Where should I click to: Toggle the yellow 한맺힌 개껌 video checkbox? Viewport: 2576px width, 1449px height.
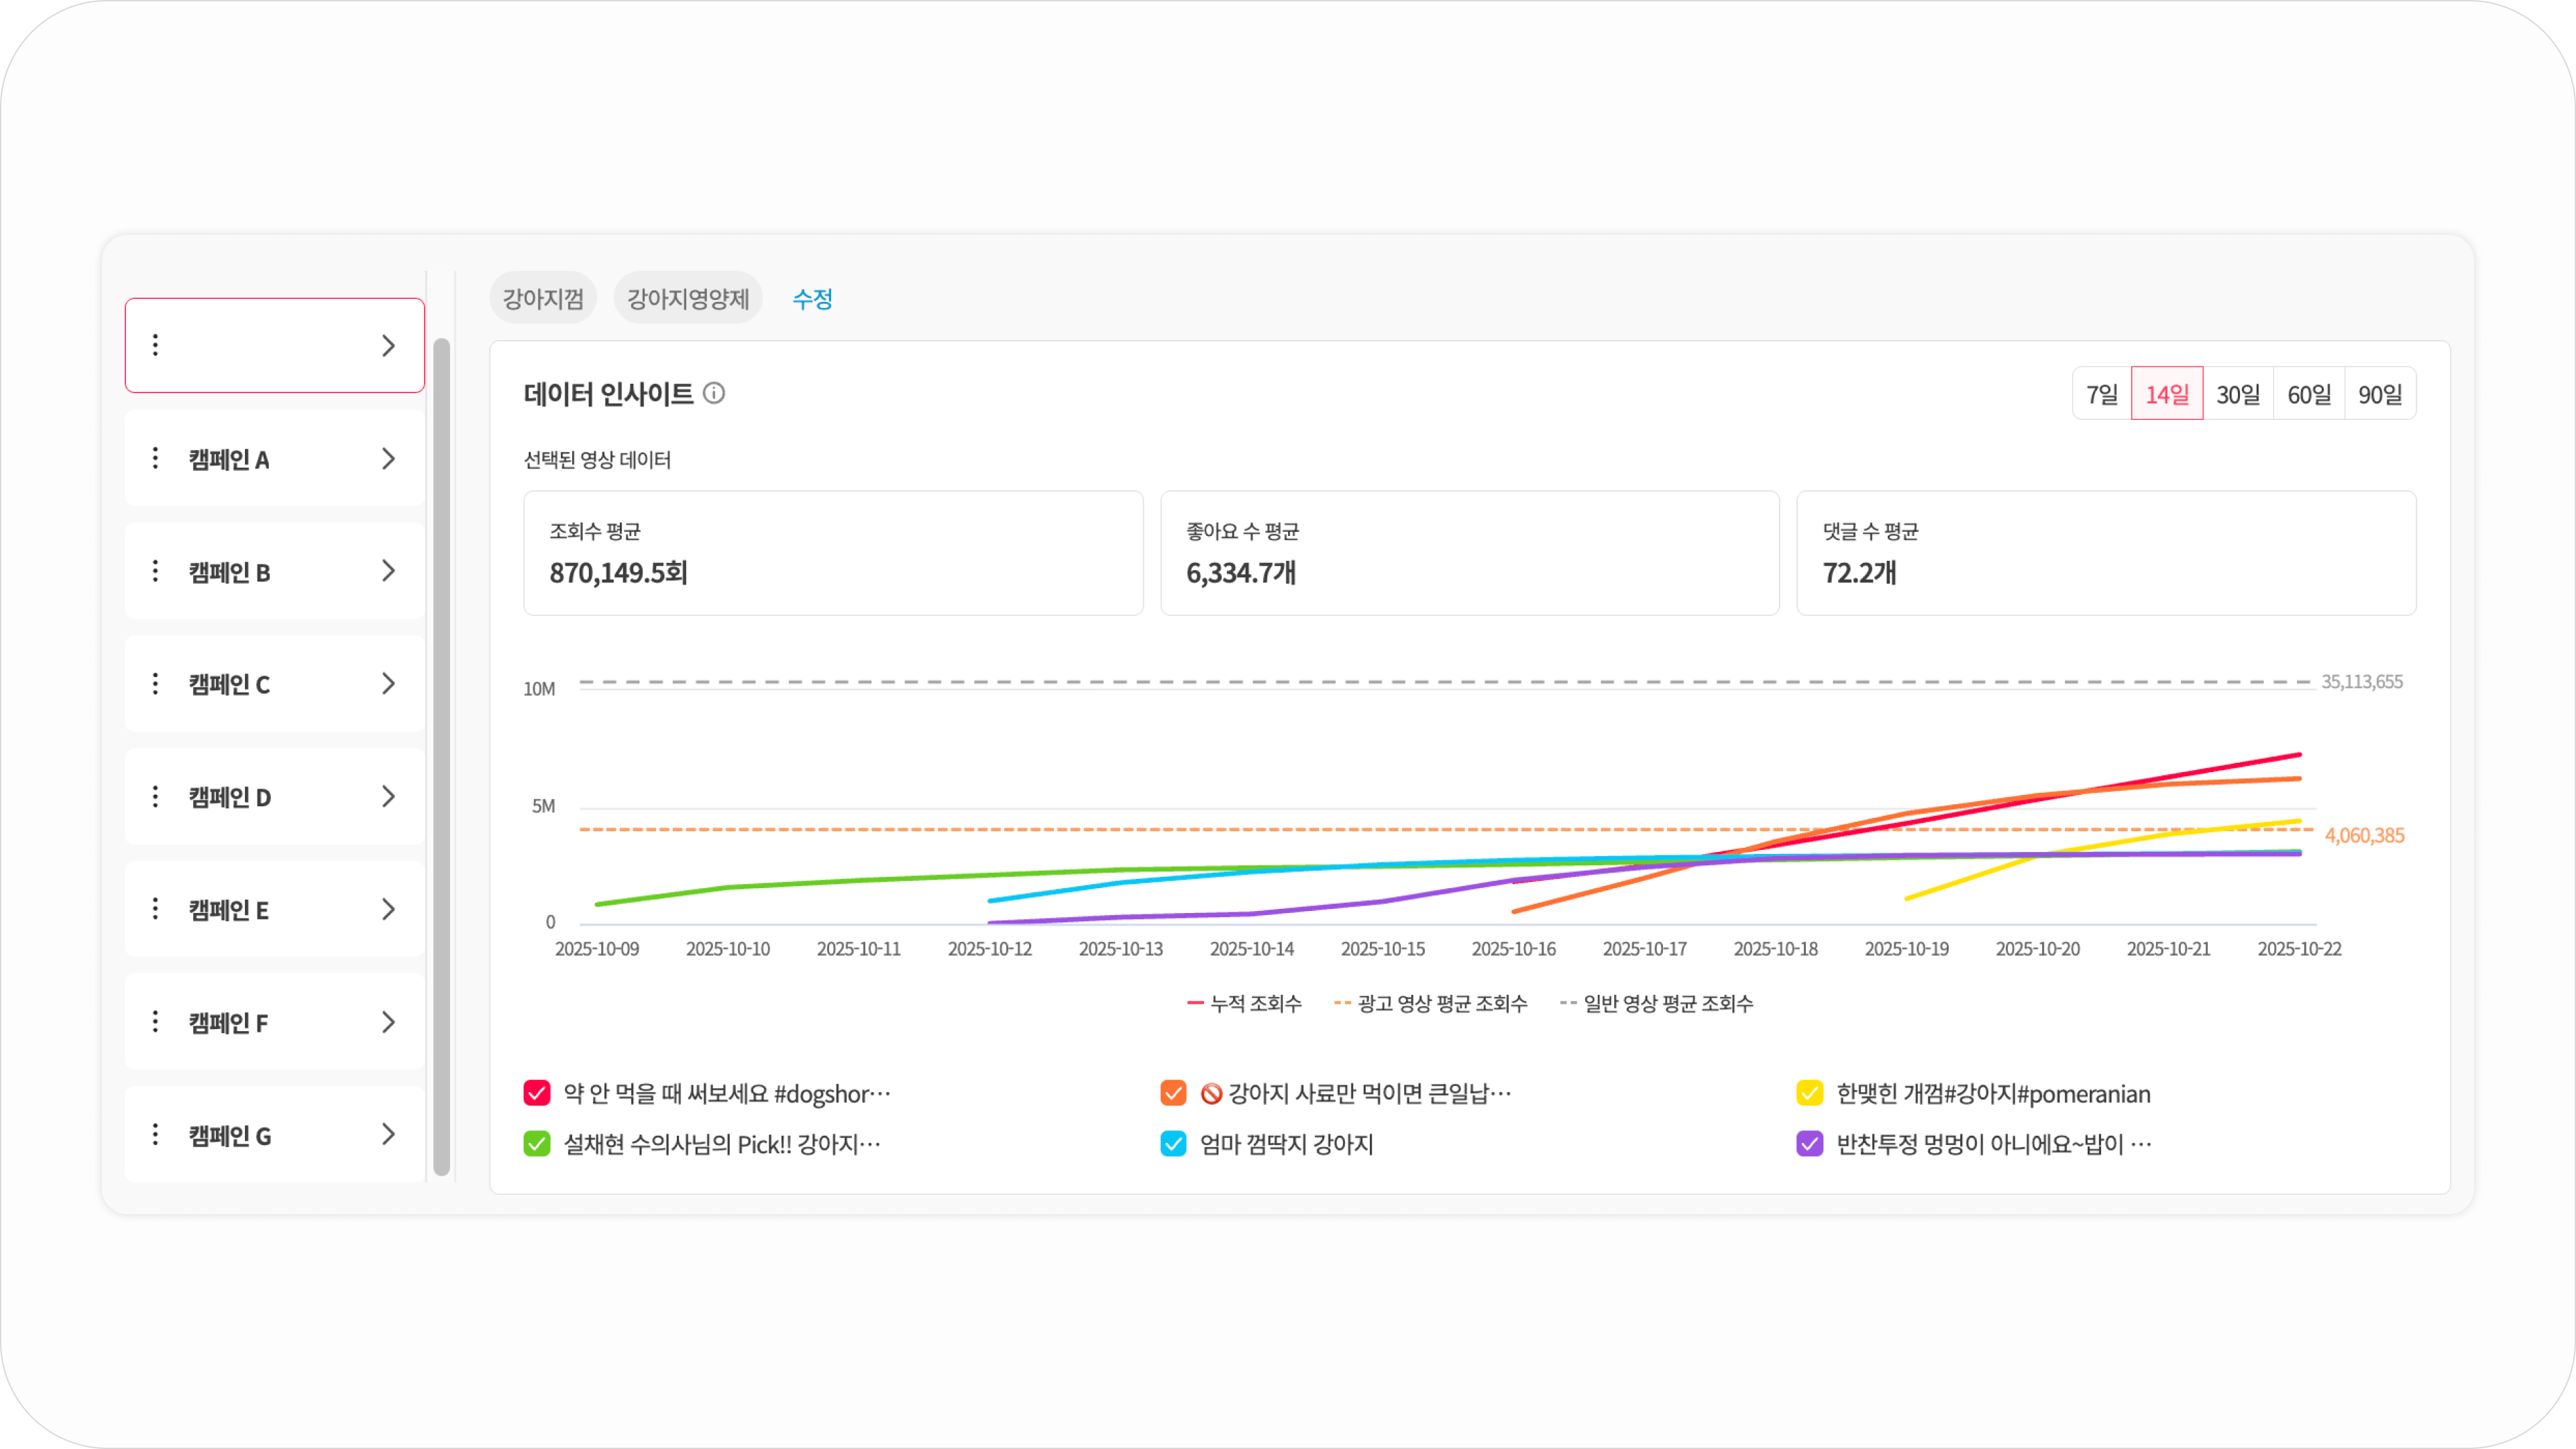(x=1810, y=1093)
